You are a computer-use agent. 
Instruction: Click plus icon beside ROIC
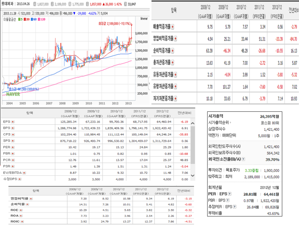(x=22, y=222)
